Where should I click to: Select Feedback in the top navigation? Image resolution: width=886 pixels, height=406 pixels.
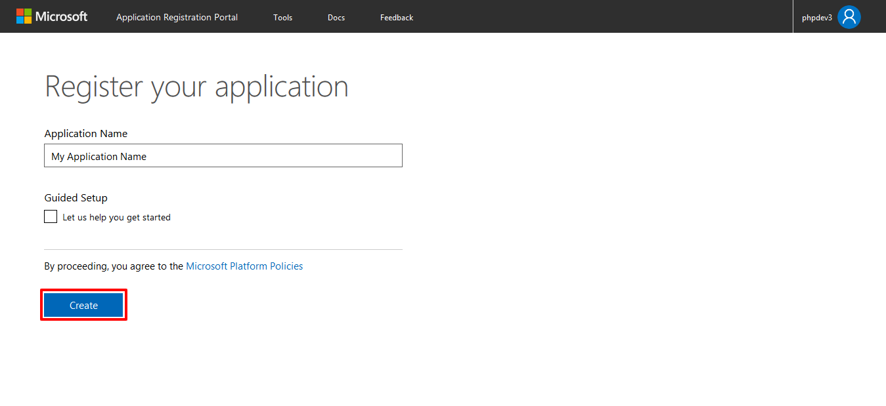click(x=396, y=18)
